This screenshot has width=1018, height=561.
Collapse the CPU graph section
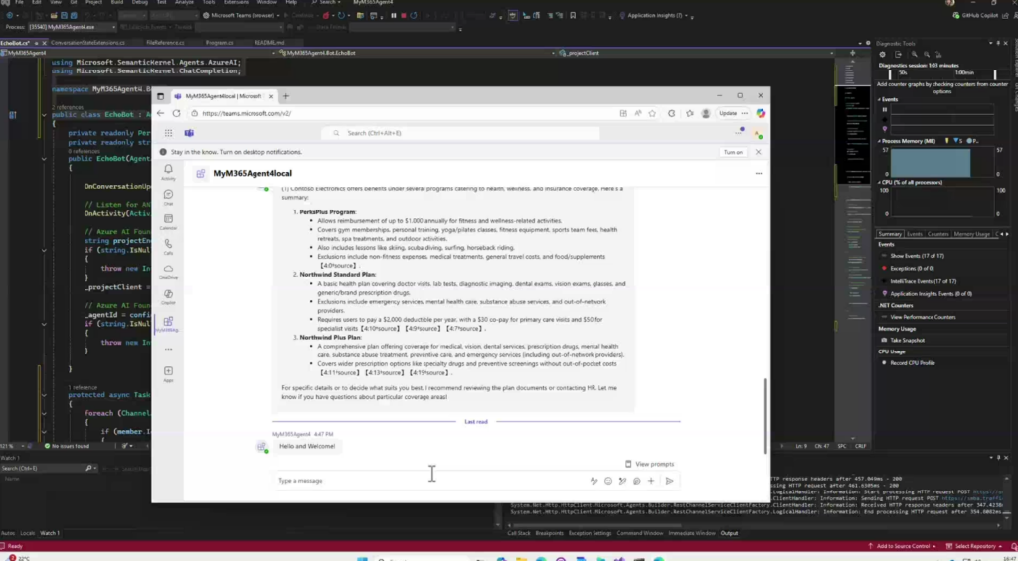[x=880, y=183]
